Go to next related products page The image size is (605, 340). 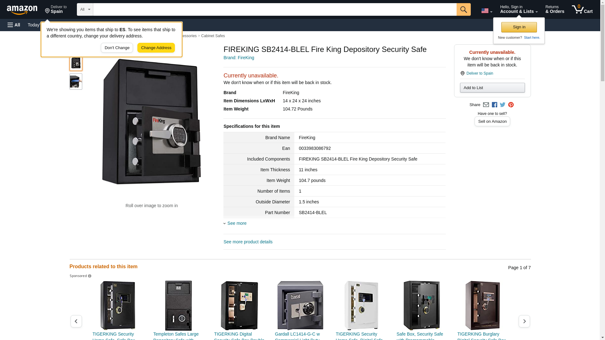pos(524,321)
